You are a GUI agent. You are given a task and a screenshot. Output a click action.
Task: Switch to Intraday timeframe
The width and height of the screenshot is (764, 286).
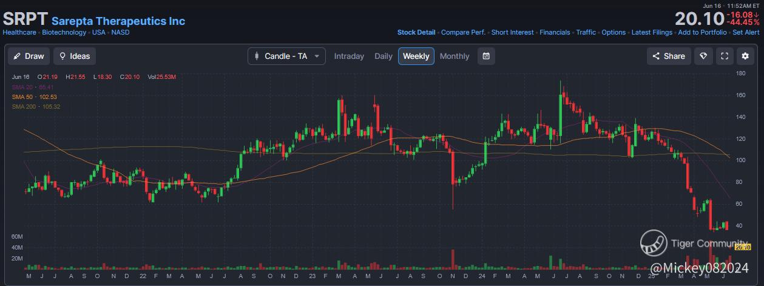click(x=349, y=56)
